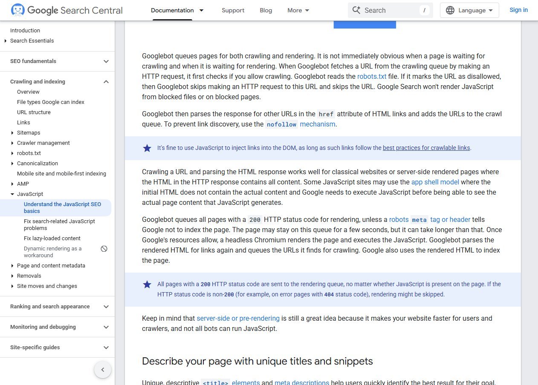The image size is (538, 385).
Task: Expand the Search Essentials tree item
Action: click(6, 41)
